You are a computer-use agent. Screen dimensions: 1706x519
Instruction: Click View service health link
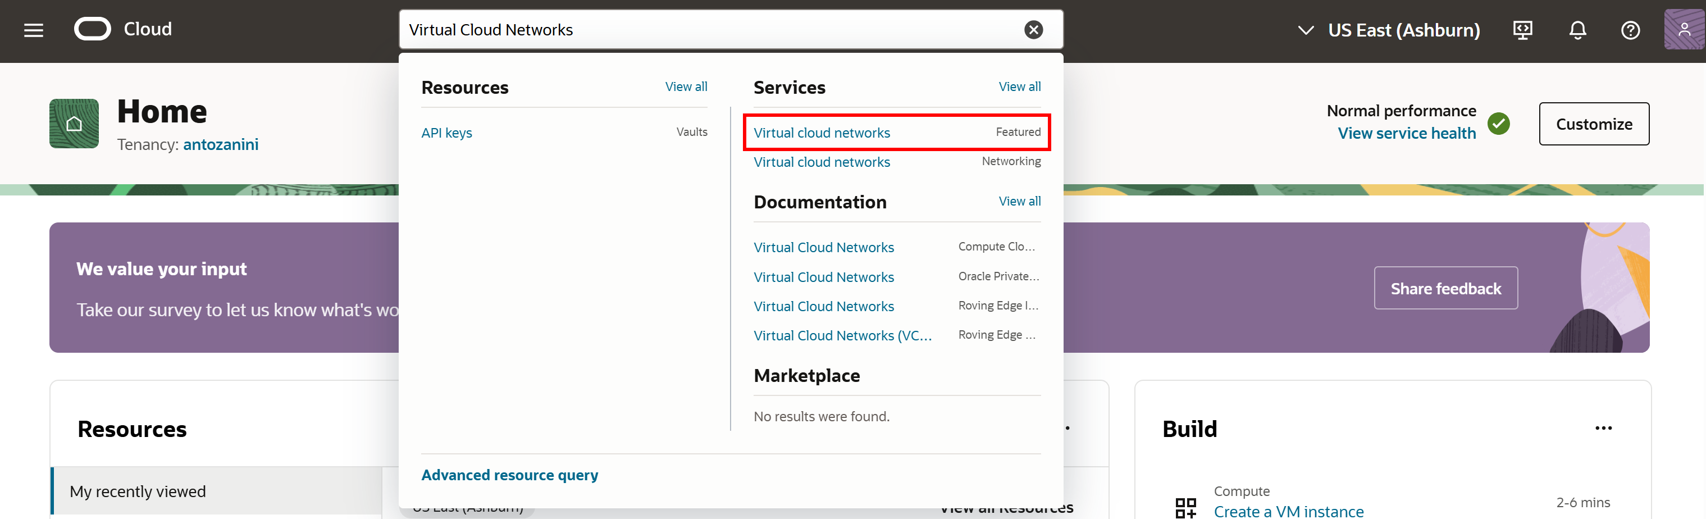pos(1407,133)
